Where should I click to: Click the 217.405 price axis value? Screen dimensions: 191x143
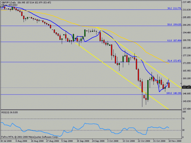click(x=186, y=2)
